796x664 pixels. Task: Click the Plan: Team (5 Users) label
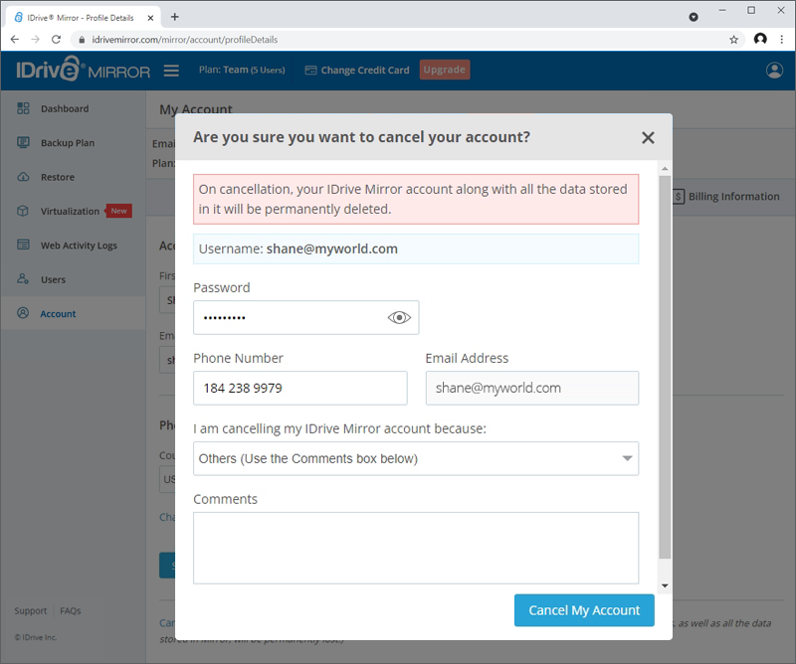point(242,70)
